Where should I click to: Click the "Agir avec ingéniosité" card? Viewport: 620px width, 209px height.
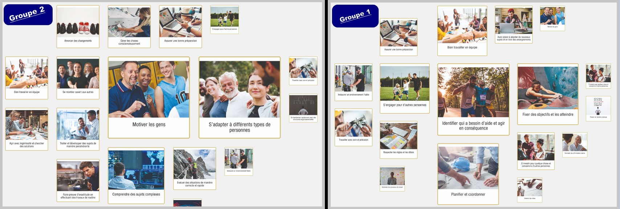coord(27,129)
